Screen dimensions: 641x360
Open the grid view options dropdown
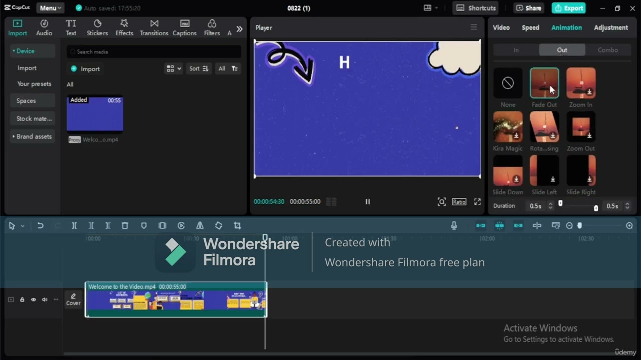click(174, 69)
